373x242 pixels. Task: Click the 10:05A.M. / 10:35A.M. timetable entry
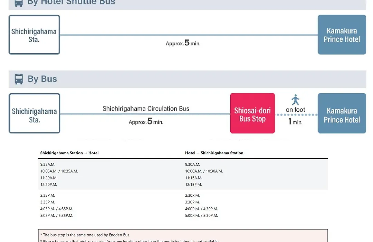59,171
